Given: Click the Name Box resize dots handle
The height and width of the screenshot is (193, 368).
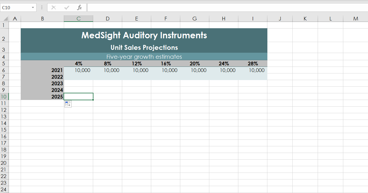Looking at the screenshot, I should click(42, 8).
